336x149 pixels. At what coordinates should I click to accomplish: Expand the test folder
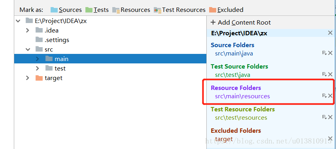[x=38, y=69]
